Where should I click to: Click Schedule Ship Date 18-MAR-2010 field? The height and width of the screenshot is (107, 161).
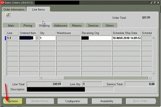pos(126,38)
